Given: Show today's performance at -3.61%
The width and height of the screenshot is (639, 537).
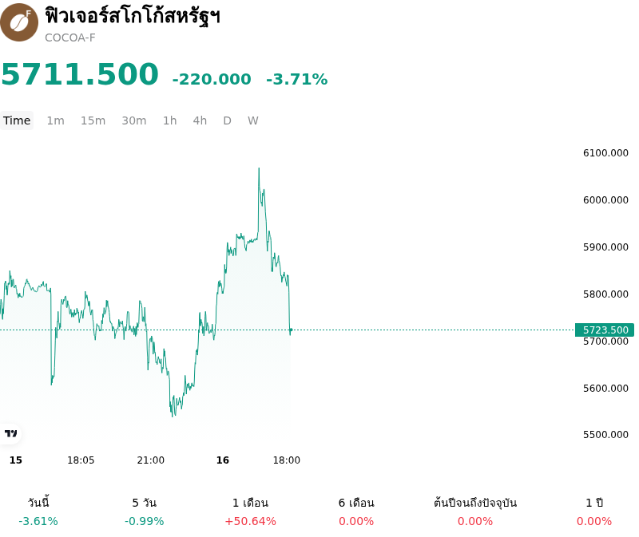Looking at the screenshot, I should point(38,511).
